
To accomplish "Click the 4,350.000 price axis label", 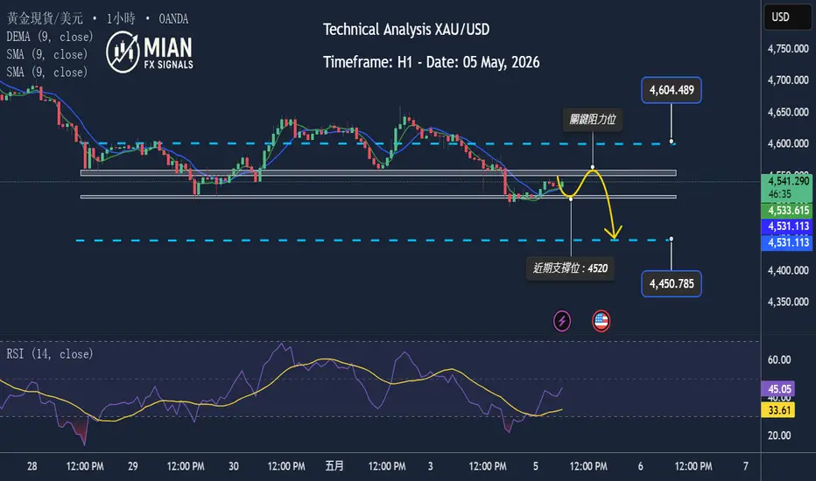I will 788,302.
